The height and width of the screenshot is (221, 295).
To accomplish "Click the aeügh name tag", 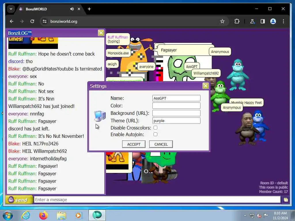I will point(112,64).
